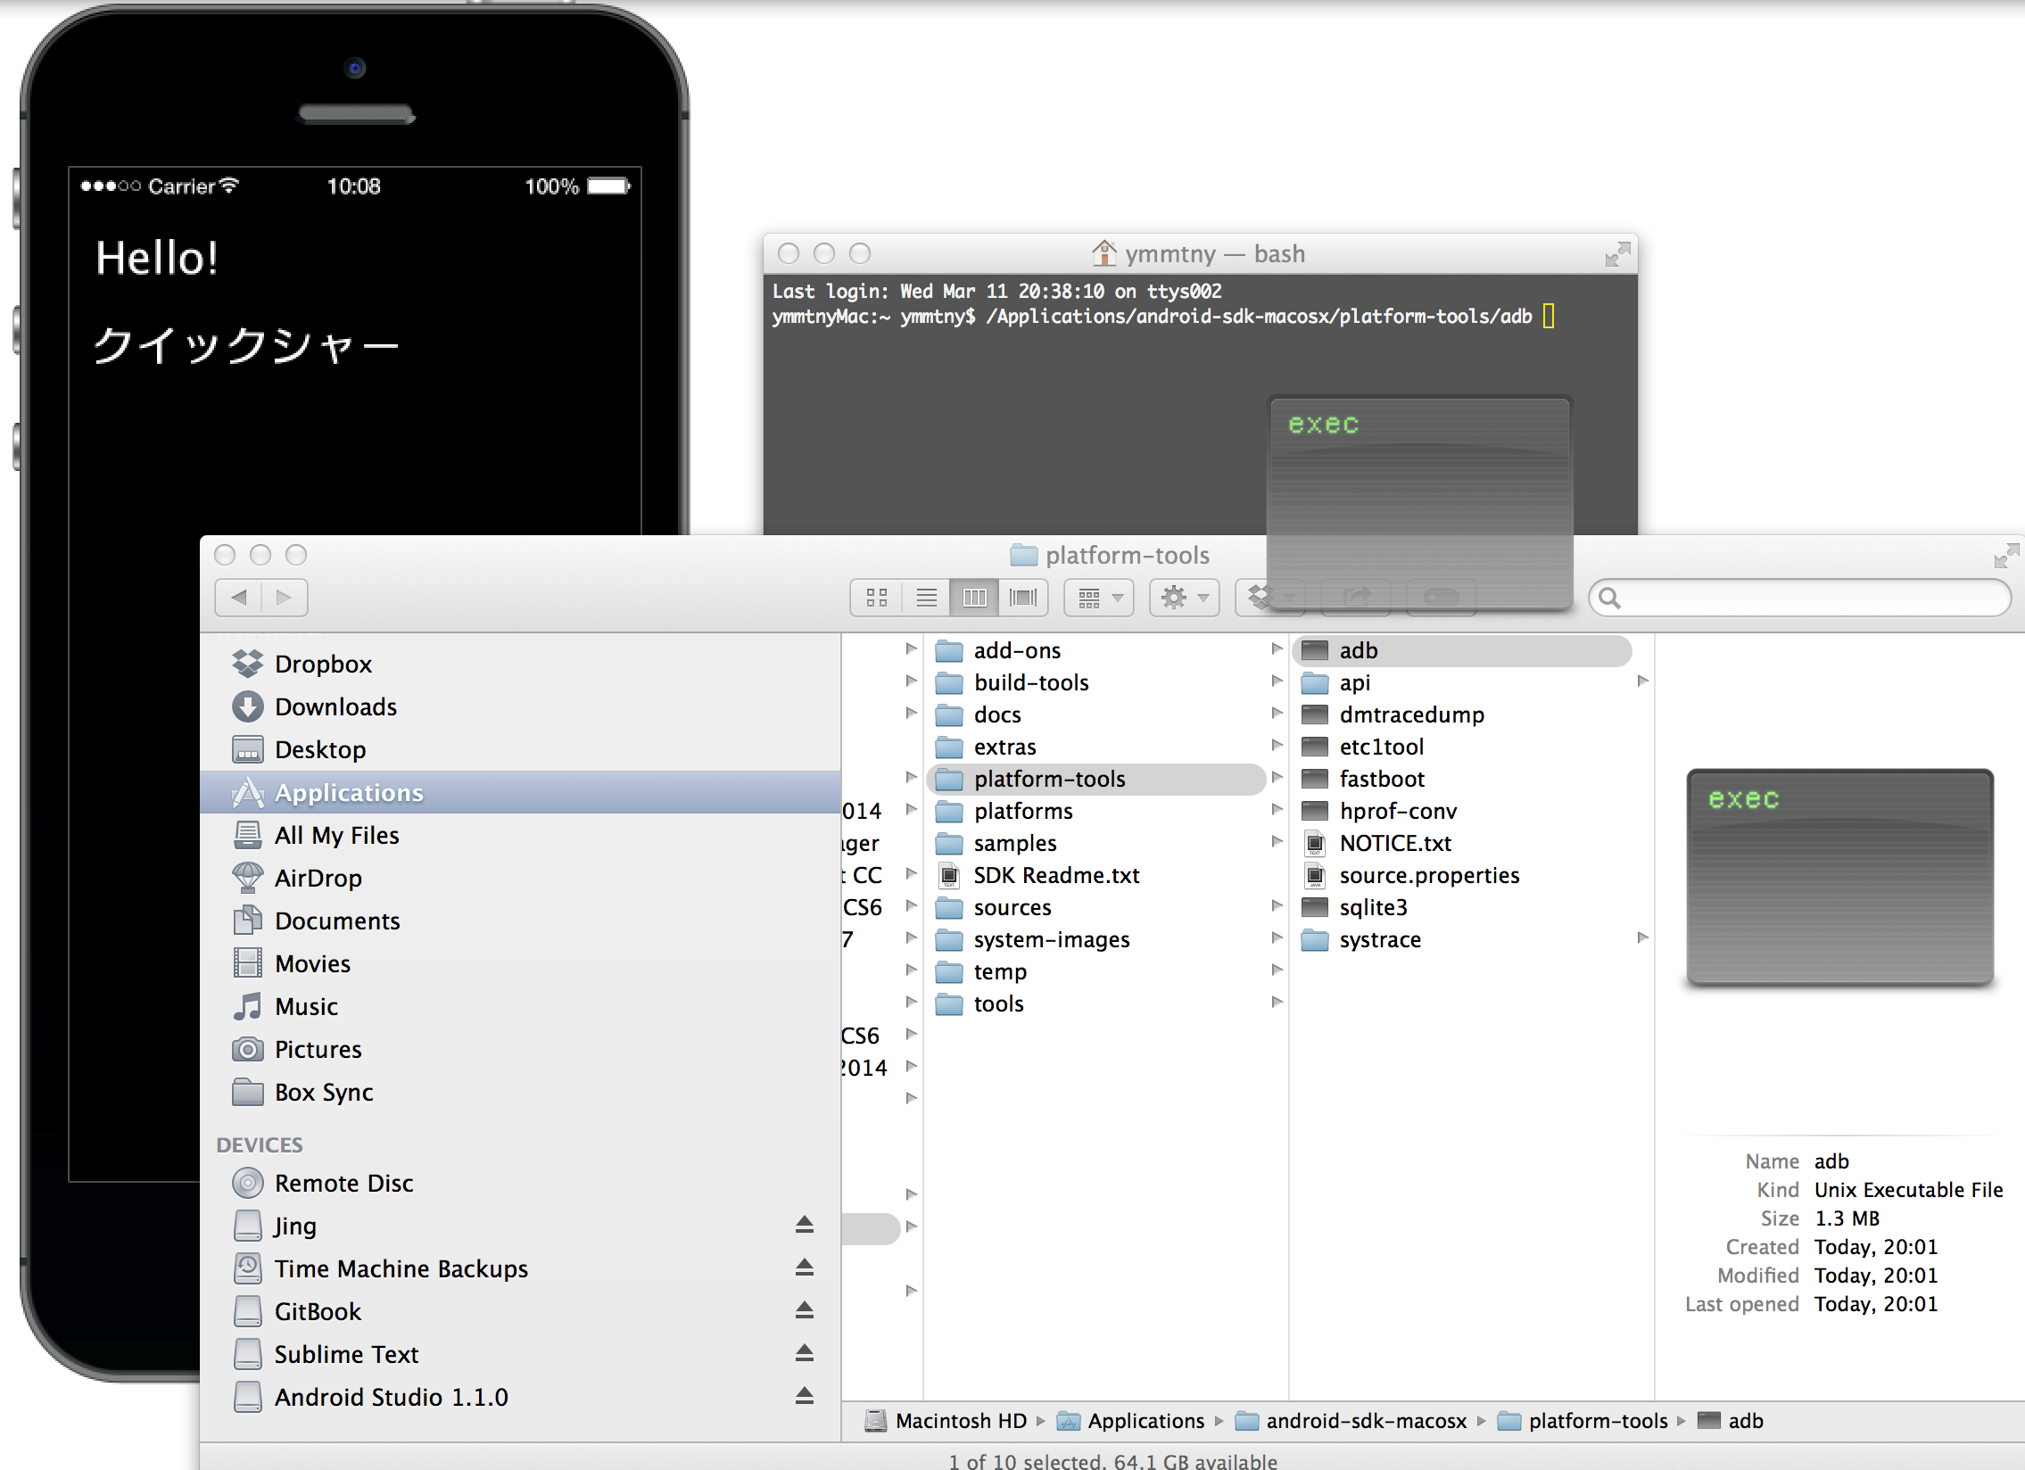Switch Finder to Cover Flow view
This screenshot has height=1470, width=2025.
[1023, 597]
